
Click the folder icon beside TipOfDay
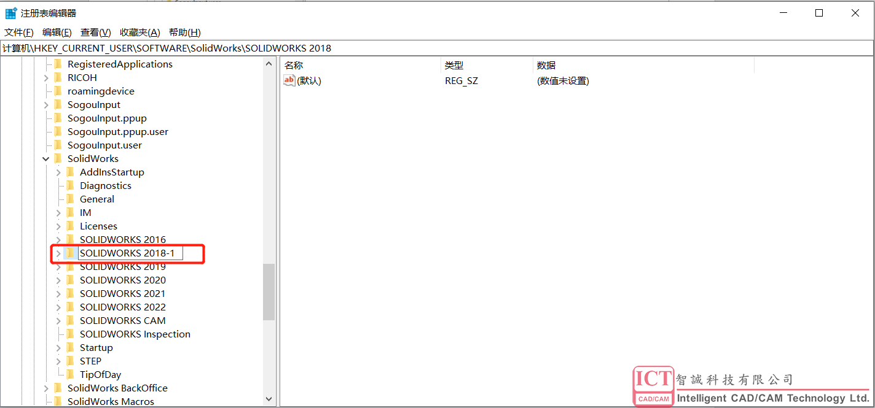coord(70,374)
